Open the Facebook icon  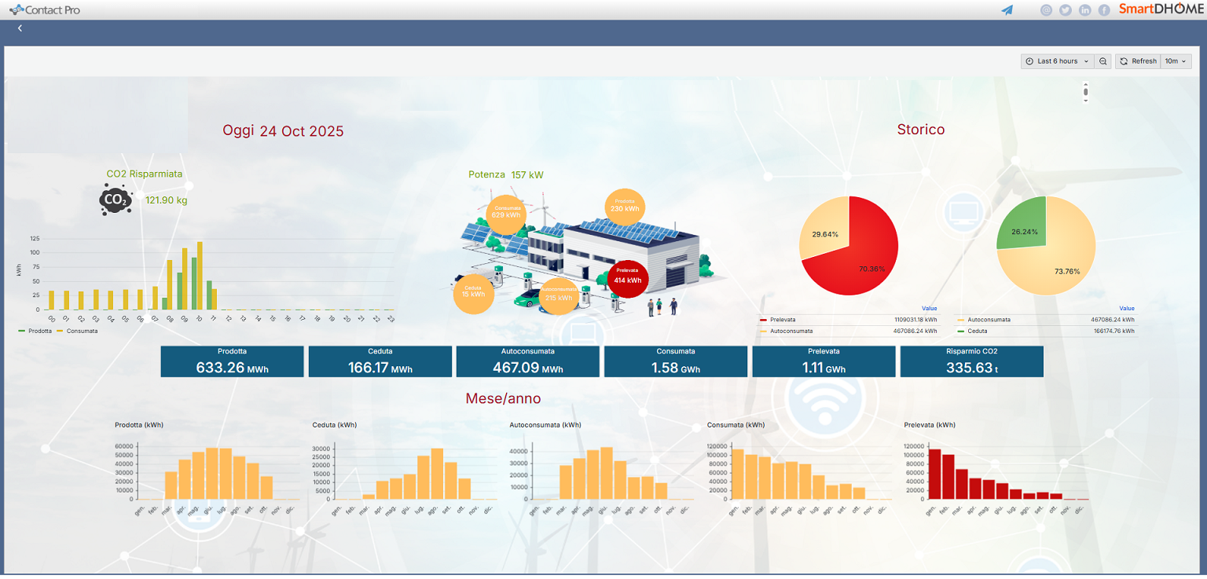(1103, 10)
